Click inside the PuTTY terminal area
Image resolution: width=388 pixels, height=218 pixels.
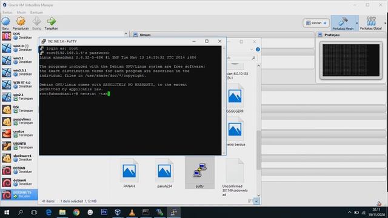(130, 100)
